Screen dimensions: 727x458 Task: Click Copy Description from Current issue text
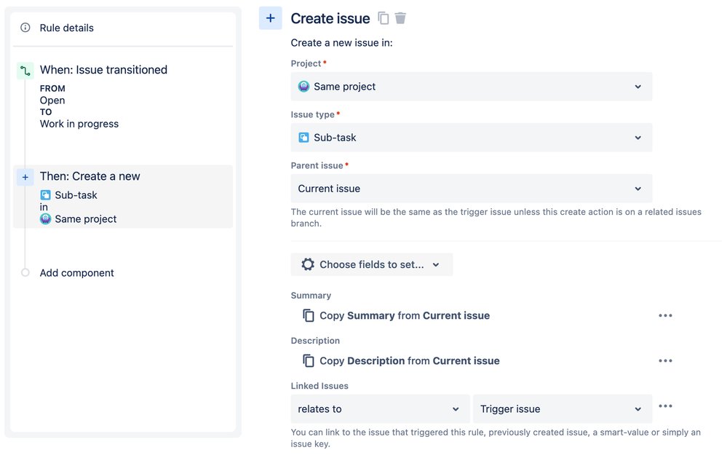[x=410, y=361]
